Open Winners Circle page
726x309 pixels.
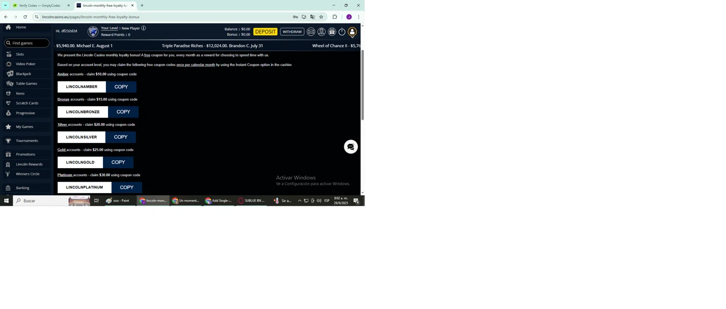tap(28, 174)
